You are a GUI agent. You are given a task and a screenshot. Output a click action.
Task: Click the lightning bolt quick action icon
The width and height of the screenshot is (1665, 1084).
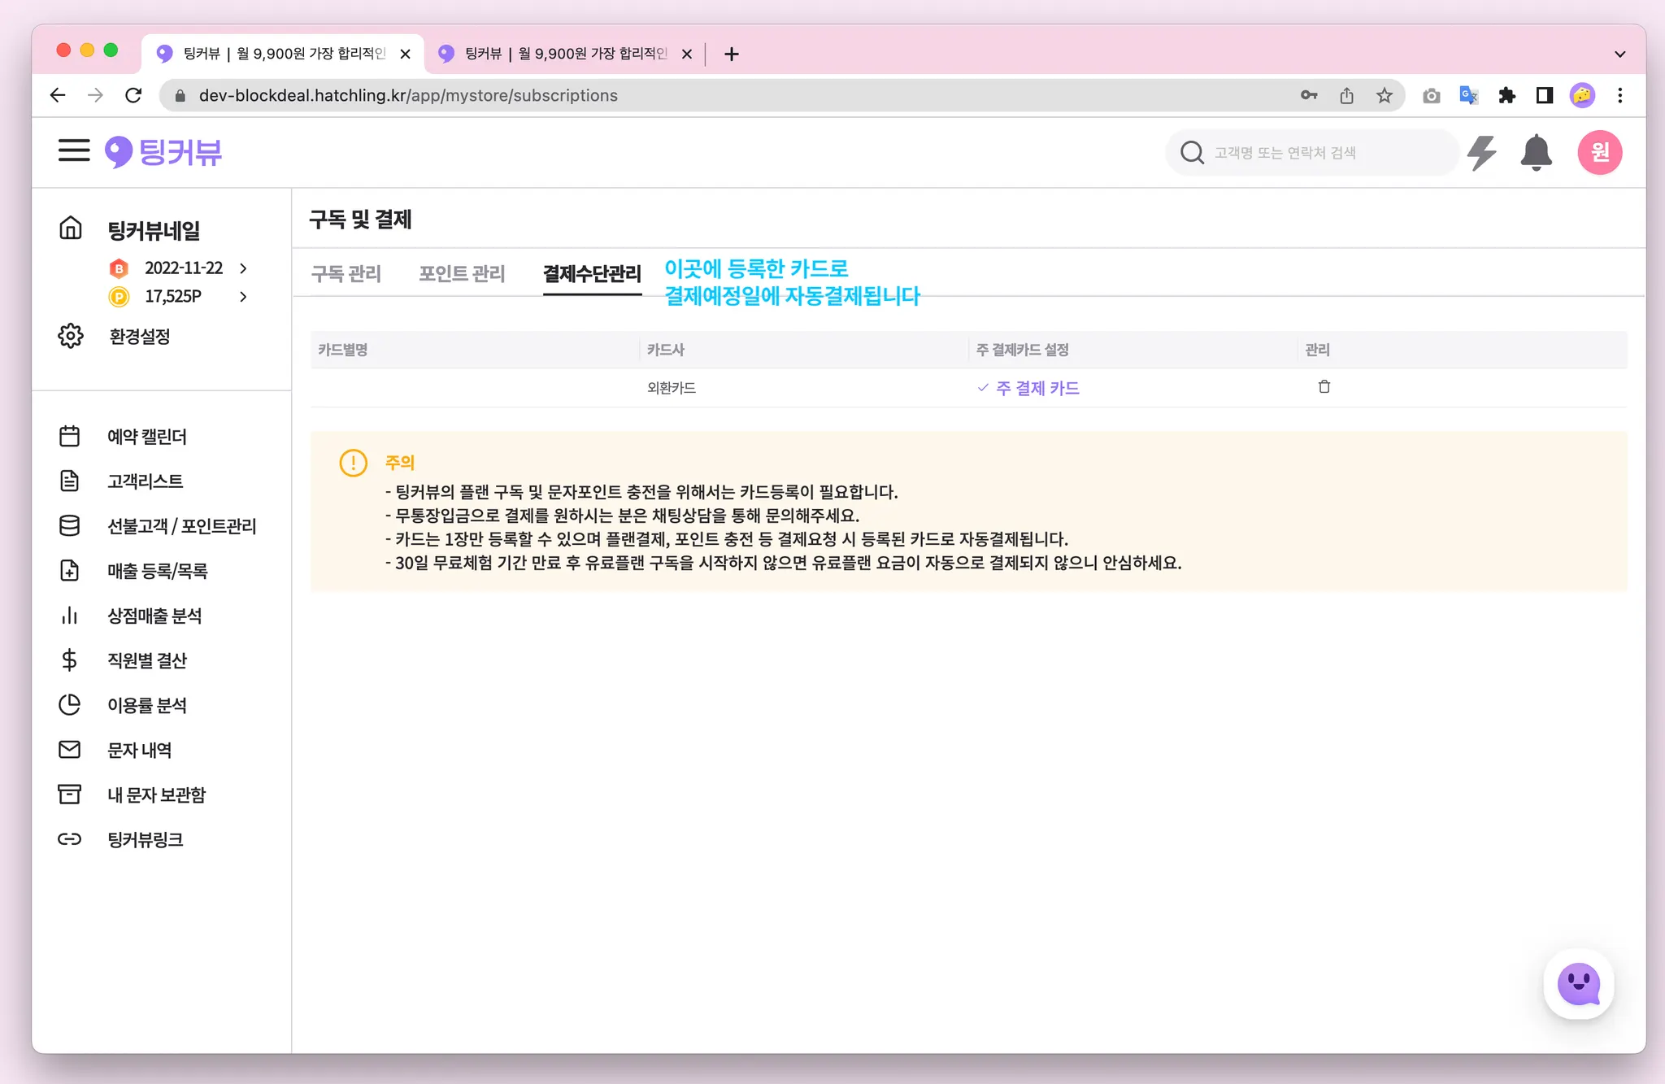tap(1481, 152)
